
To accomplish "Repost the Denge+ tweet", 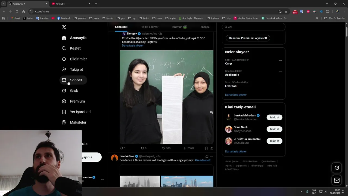I will tap(144, 148).
